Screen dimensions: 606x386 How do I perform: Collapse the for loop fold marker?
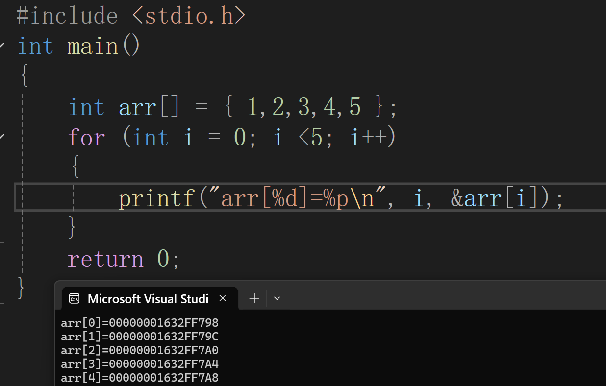[x=2, y=137]
